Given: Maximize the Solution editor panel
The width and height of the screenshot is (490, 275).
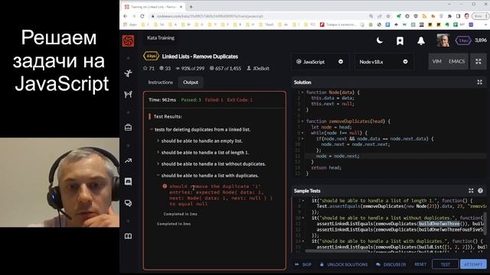Looking at the screenshot, I should click(480, 82).
